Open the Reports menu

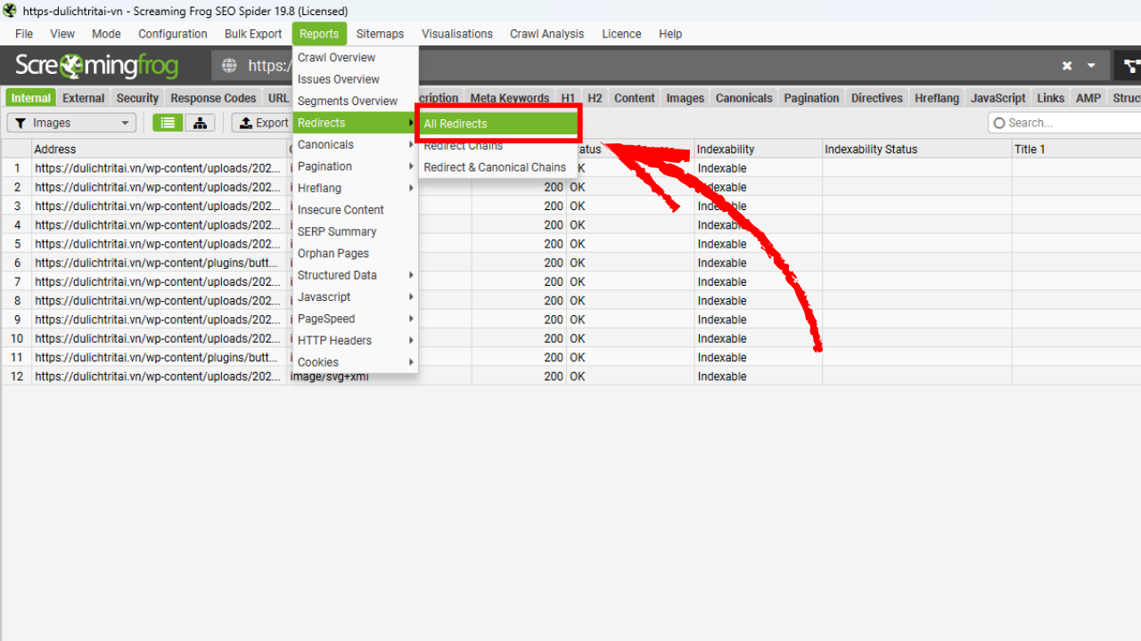[x=319, y=34]
